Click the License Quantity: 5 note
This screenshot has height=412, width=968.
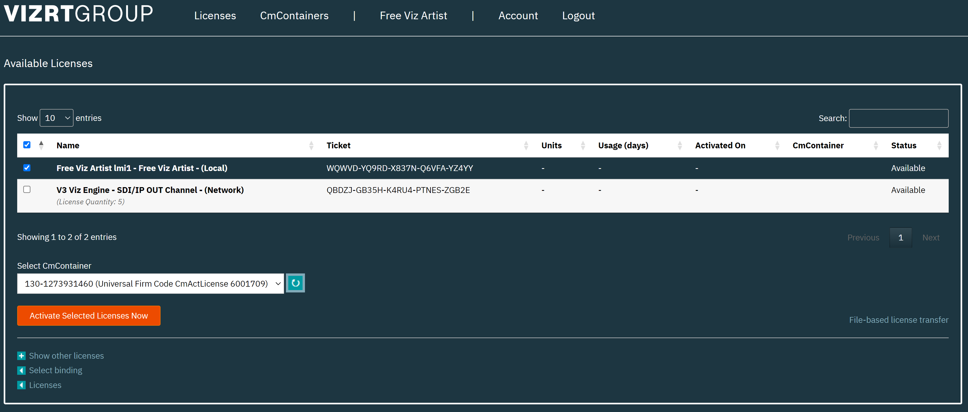(x=90, y=202)
